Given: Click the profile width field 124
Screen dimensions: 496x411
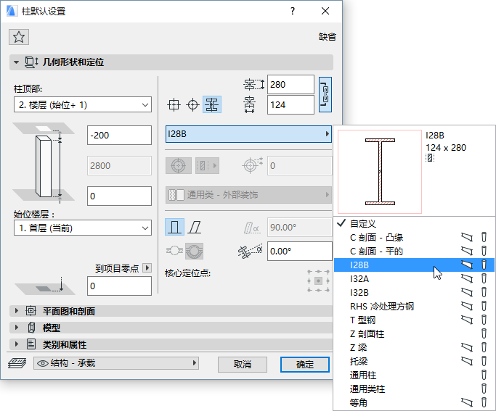Looking at the screenshot, I should tap(290, 105).
